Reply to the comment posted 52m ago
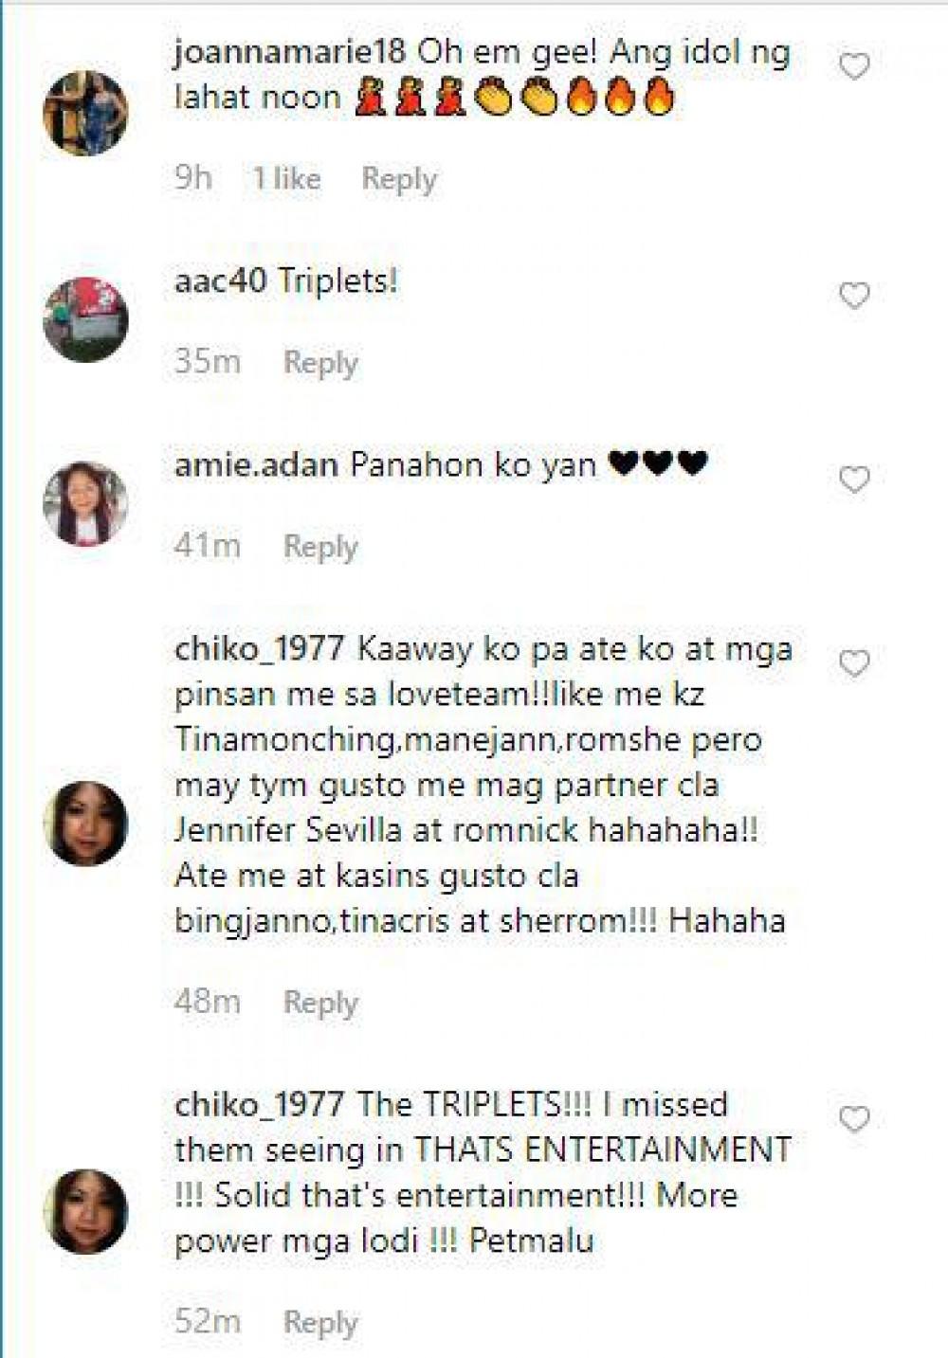 [x=321, y=1322]
